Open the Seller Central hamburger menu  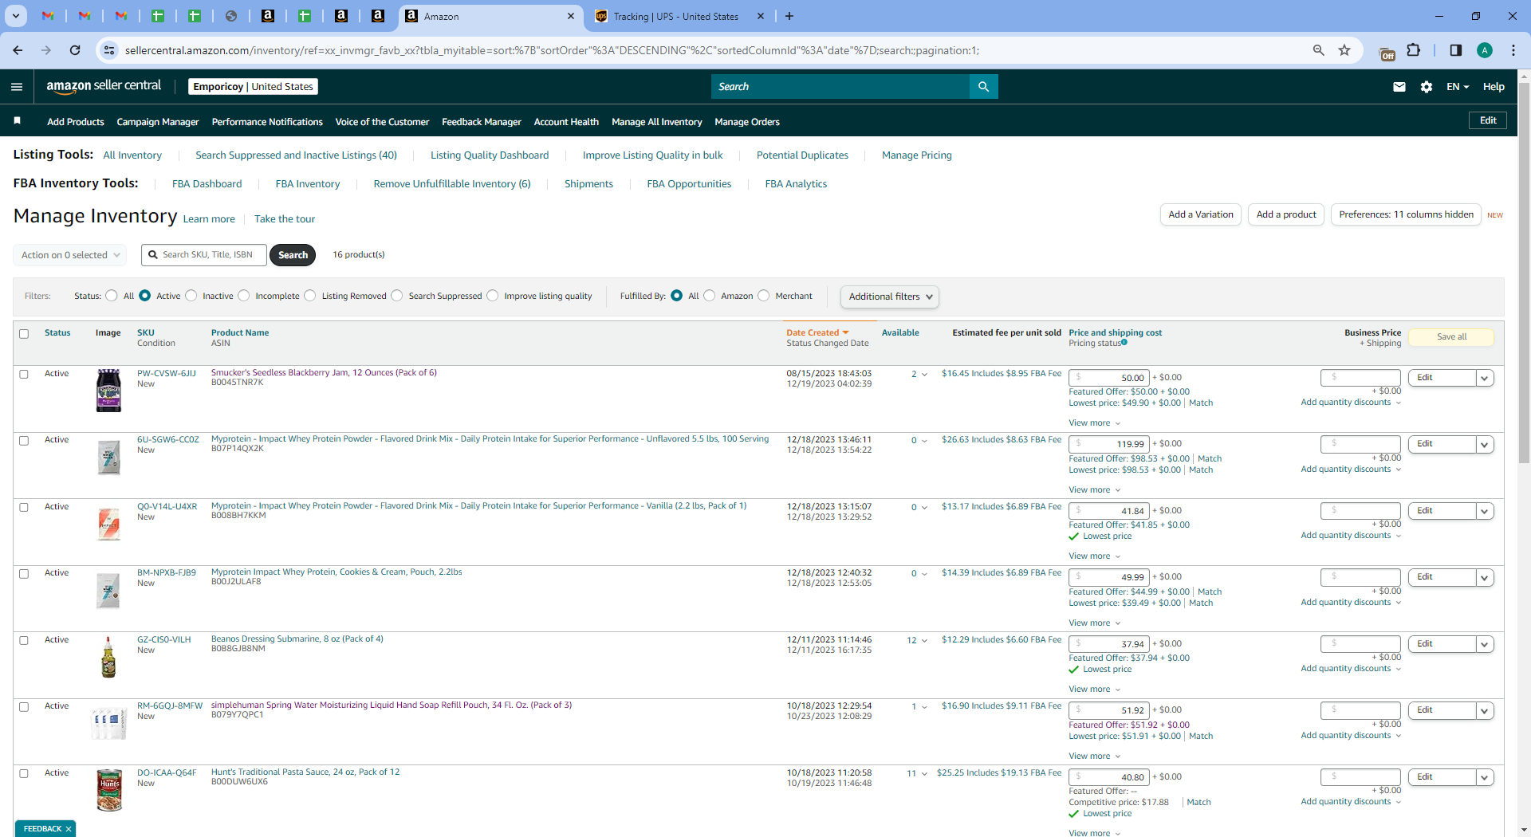[17, 87]
